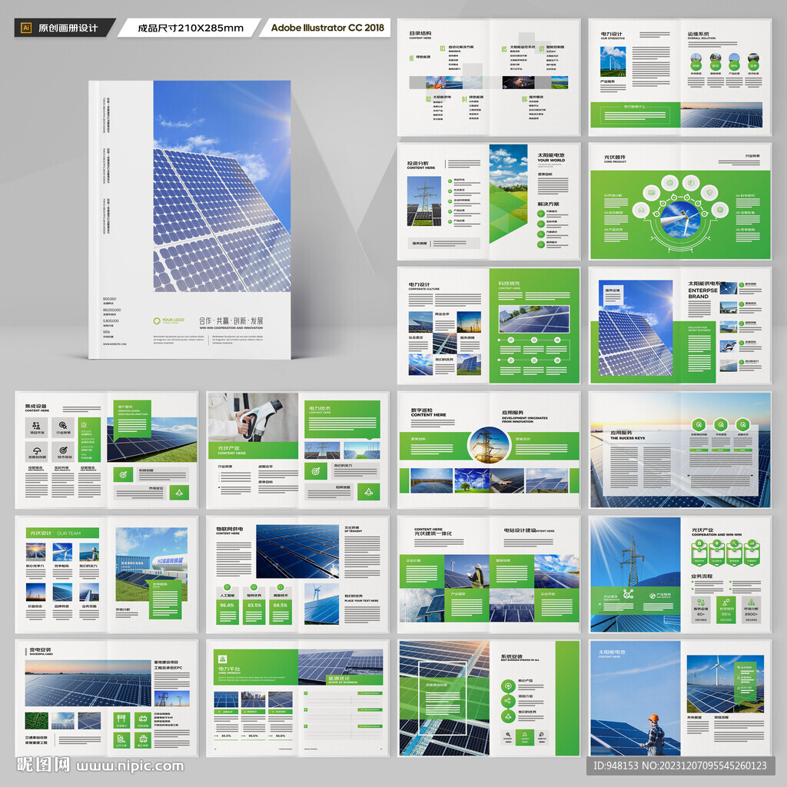Image resolution: width=787 pixels, height=787 pixels.
Task: Click the '集成设备' heading
Action: pyautogui.click(x=35, y=406)
